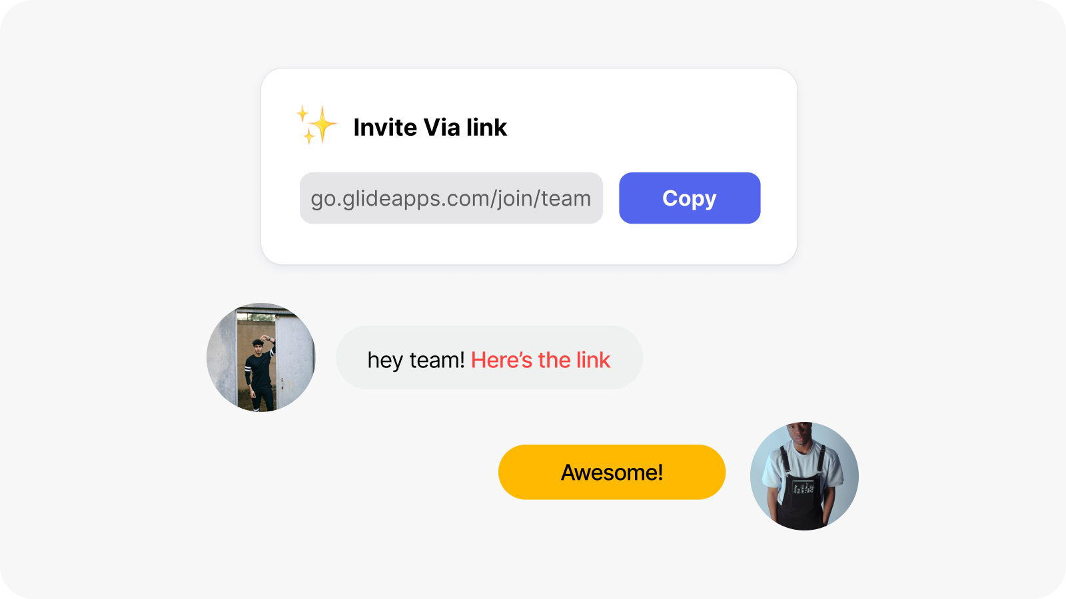Viewport: 1066px width, 599px height.
Task: Open the avatar of man standing in doorway
Action: tap(261, 357)
